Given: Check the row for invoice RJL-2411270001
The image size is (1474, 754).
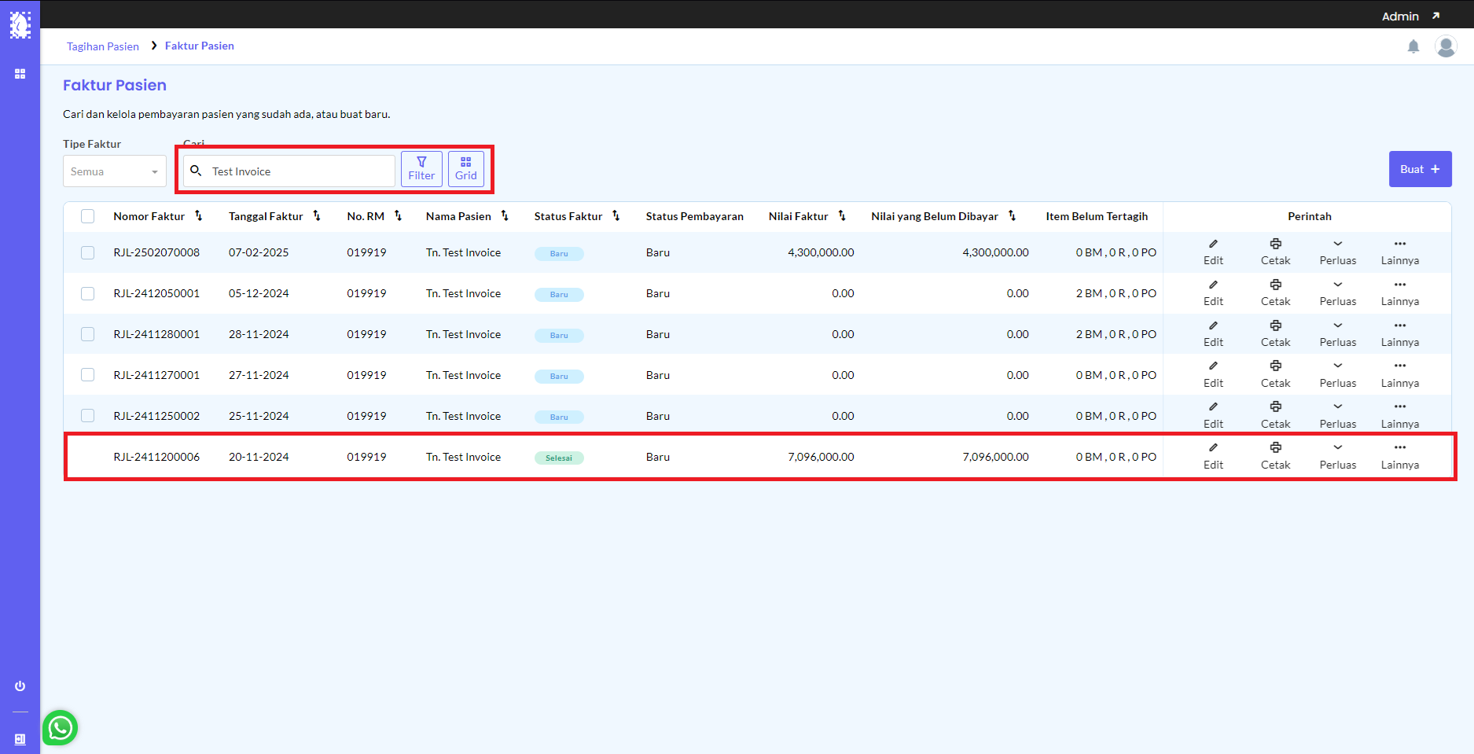Looking at the screenshot, I should coord(88,375).
